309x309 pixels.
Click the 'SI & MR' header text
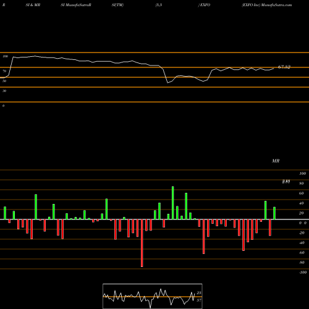click(33, 5)
